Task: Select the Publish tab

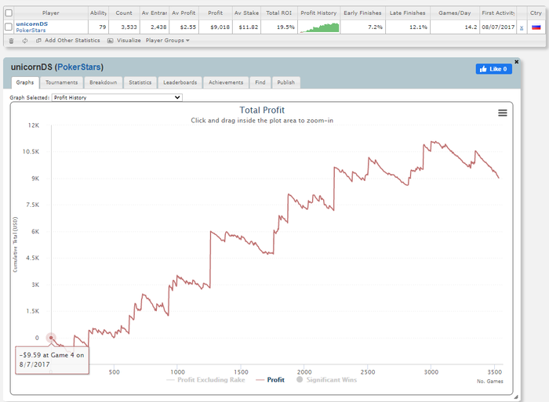Action: (286, 82)
